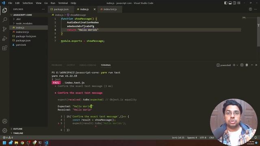Click showMessage in the breadcrumb
Viewport: 260px width, 146px height.
[x=76, y=15]
